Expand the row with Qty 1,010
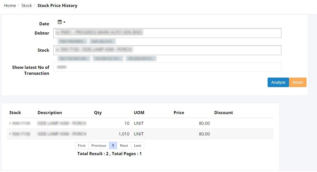Viewport: 317px width, 172px height. point(10,134)
